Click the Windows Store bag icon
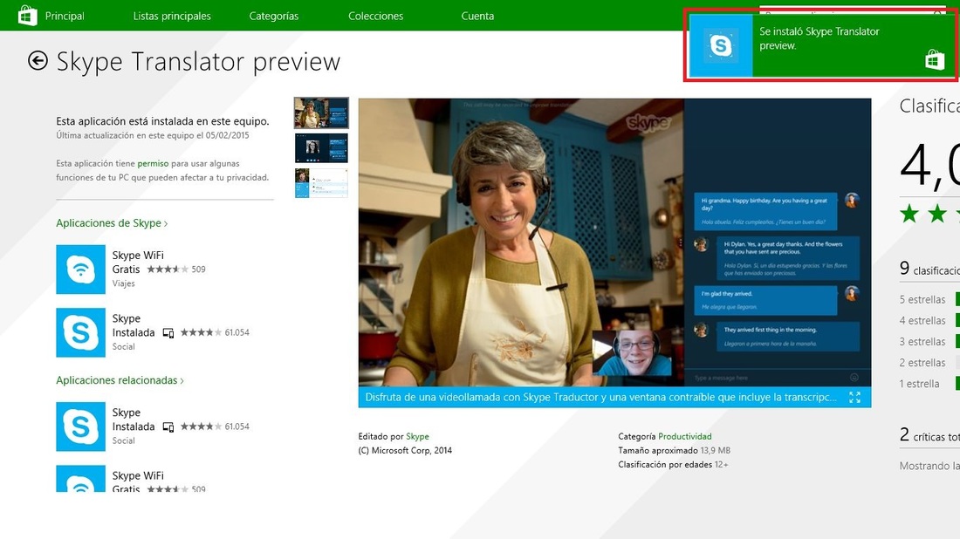Screen dimensions: 960x539 (27, 16)
